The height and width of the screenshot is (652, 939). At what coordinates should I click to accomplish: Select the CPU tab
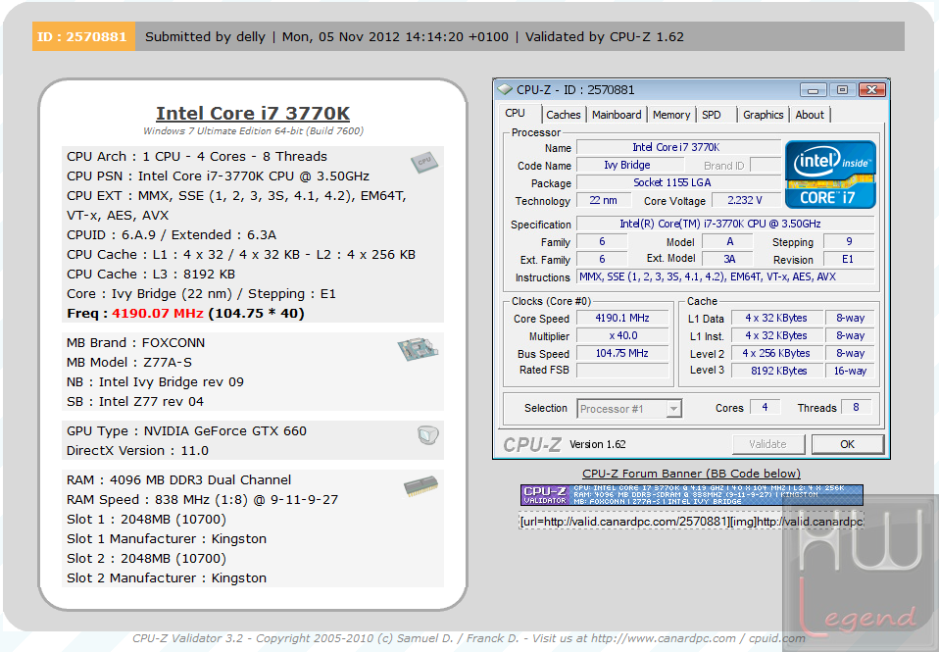(515, 114)
